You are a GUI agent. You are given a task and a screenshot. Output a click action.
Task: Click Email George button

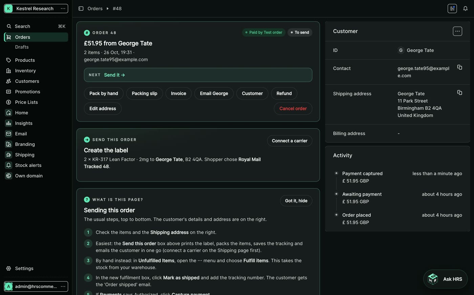coord(214,93)
